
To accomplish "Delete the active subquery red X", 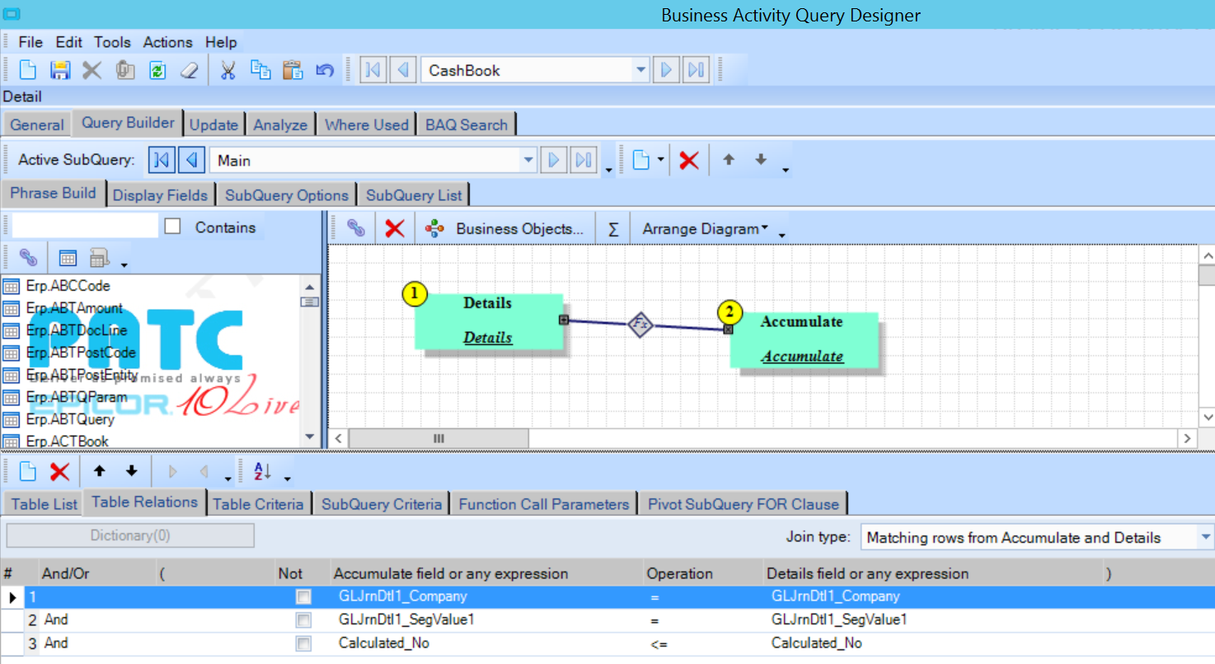I will 689,161.
